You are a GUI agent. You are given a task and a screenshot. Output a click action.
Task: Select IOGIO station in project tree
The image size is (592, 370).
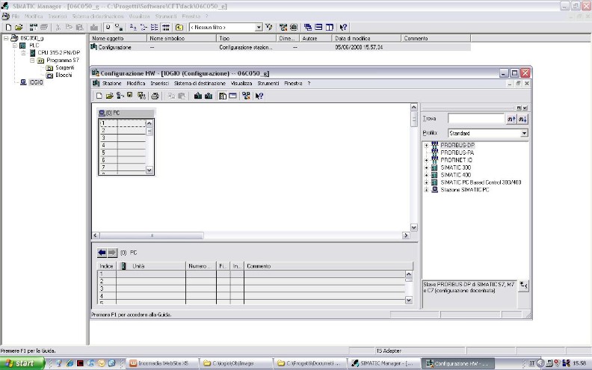36,82
